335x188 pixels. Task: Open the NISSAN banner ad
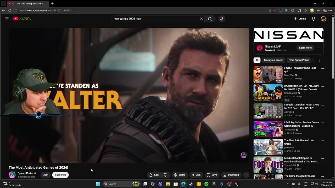coord(288,35)
